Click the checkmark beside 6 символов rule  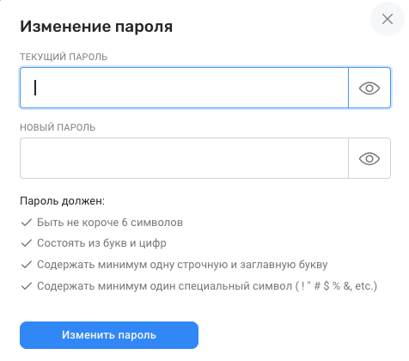[x=27, y=223]
